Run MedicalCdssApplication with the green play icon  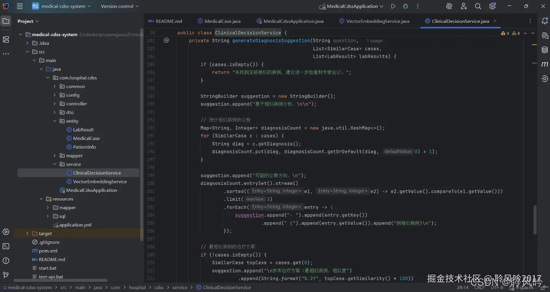coord(393,6)
